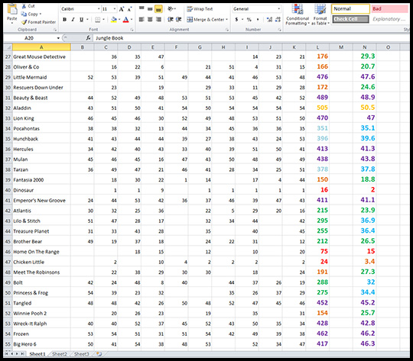Select column L header
The width and height of the screenshot is (413, 361).
tap(317, 47)
